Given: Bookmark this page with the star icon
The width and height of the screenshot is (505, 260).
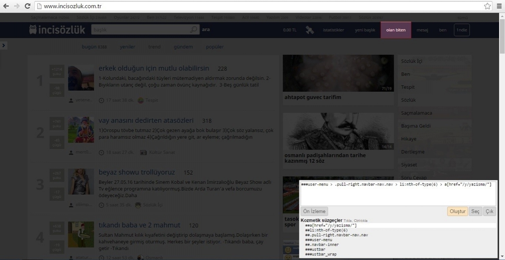Looking at the screenshot, I should pyautogui.click(x=487, y=6).
